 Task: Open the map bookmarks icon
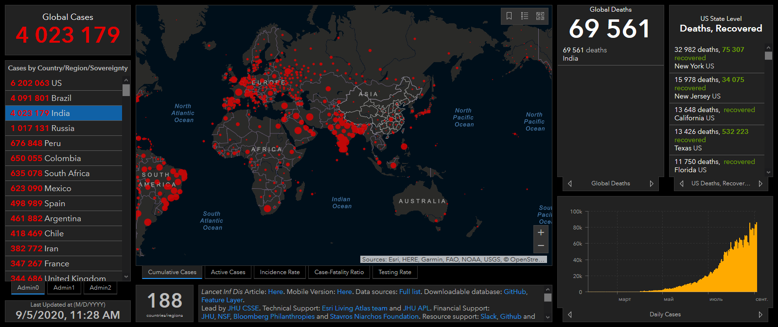tap(509, 16)
